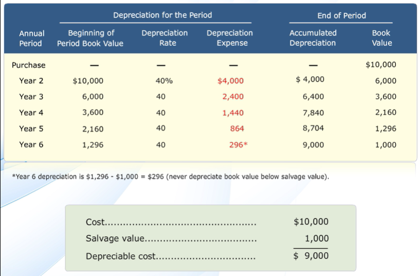
Task: Click the Salvage value label in the summary box
Action: click(x=116, y=238)
